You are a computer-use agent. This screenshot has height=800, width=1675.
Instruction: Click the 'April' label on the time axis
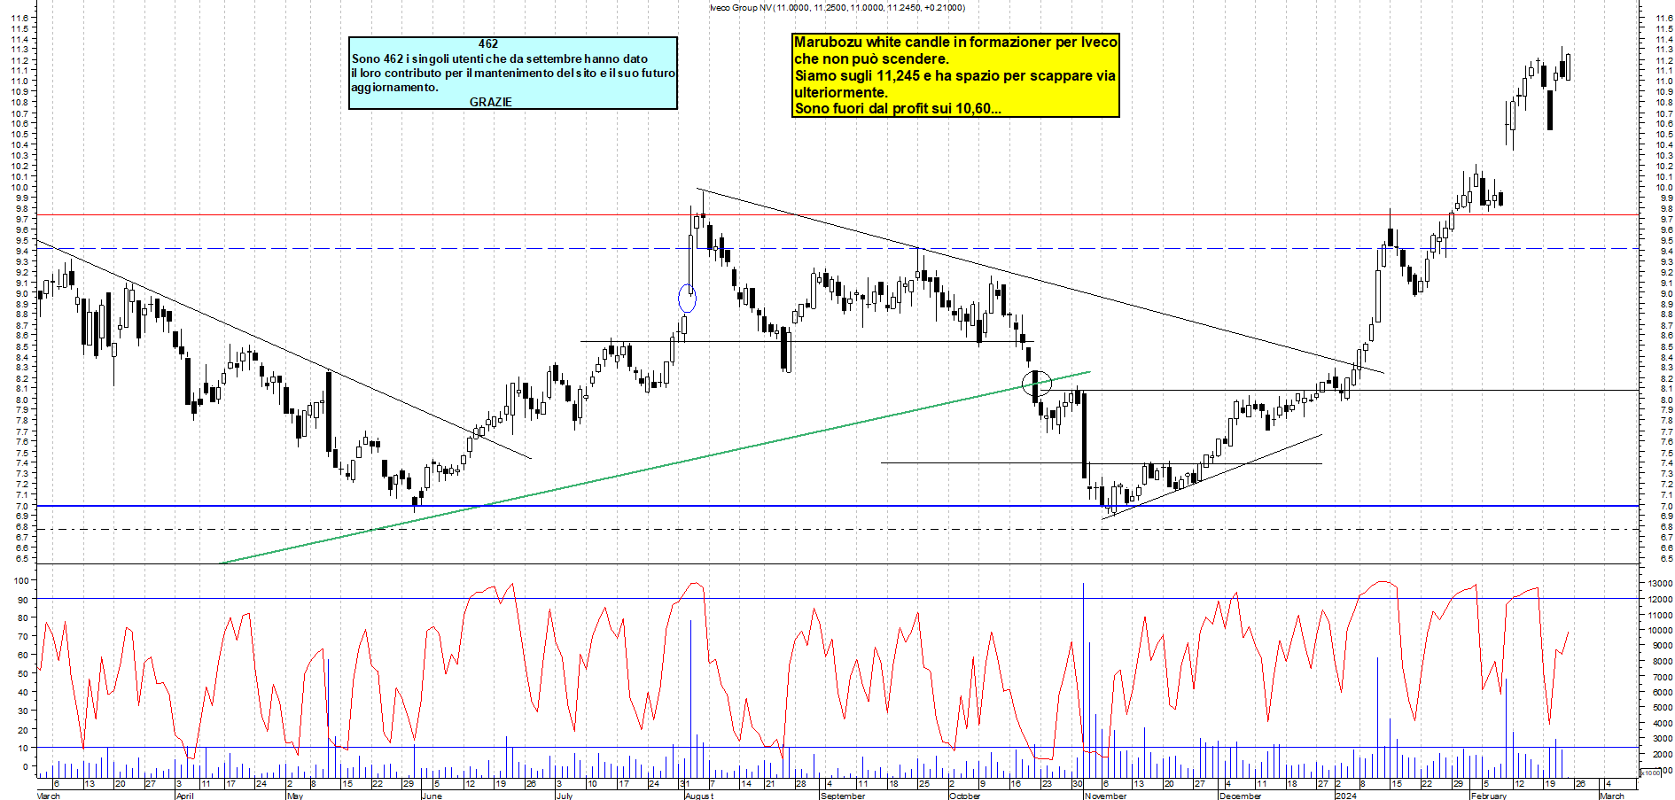184,796
